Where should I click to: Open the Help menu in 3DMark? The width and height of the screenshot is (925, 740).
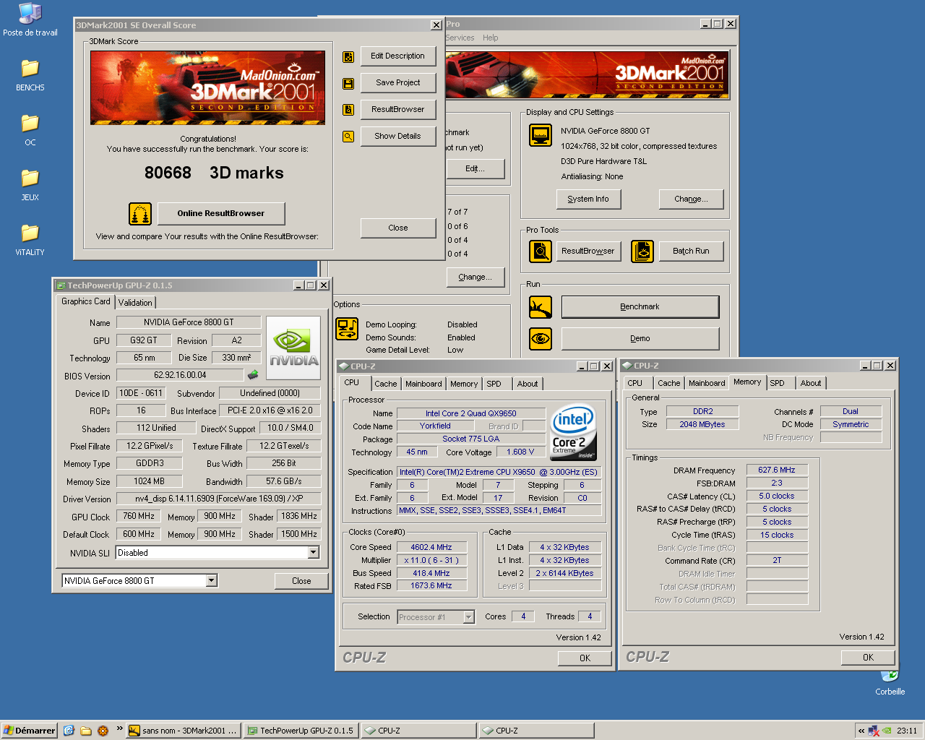point(490,38)
